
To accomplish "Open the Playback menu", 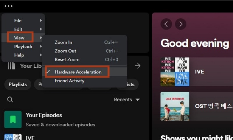I will [x=23, y=47].
